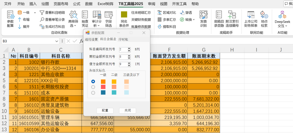Toggle 底稿目录显隐

point(219,19)
